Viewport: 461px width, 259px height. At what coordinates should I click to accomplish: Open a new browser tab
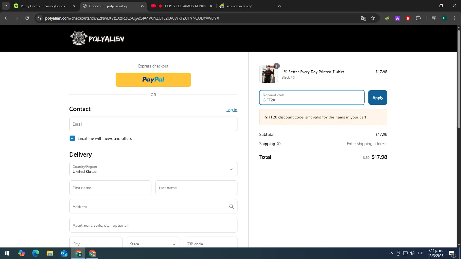(290, 6)
